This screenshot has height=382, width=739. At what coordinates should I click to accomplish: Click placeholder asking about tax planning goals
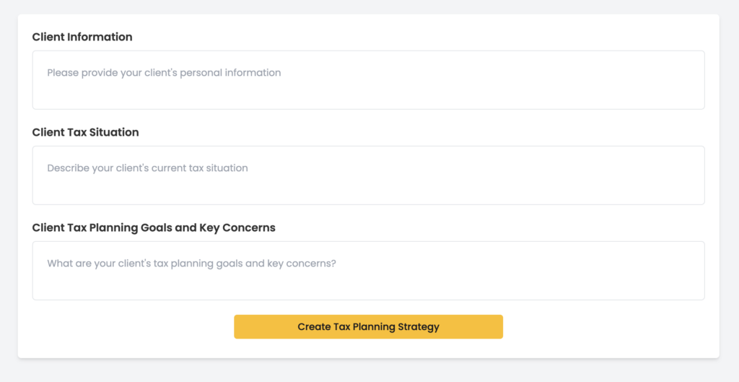click(191, 264)
